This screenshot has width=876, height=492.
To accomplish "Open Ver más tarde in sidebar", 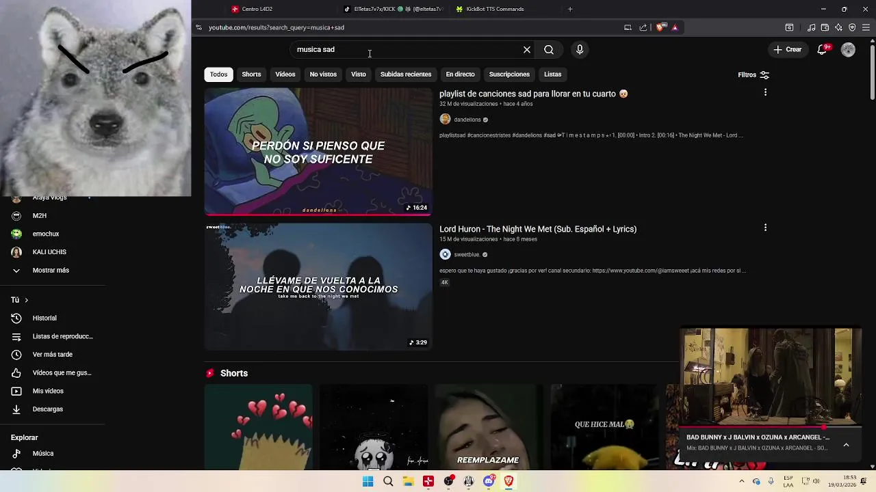I will 52,355.
